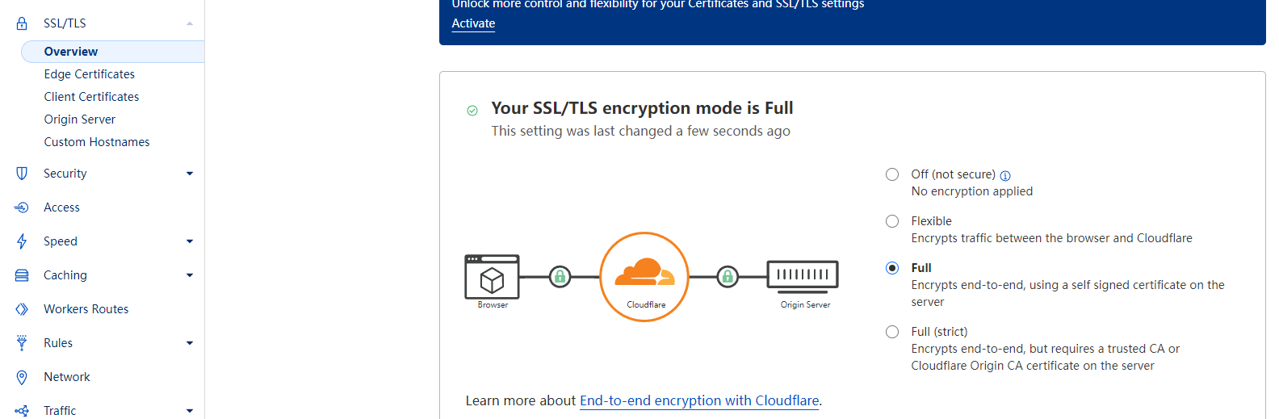The height and width of the screenshot is (419, 1279).
Task: Click the Caching icon in sidebar
Action: point(22,275)
